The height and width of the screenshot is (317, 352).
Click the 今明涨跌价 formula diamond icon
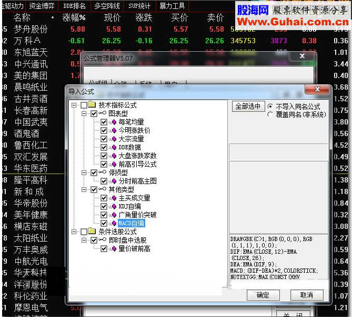click(x=114, y=130)
